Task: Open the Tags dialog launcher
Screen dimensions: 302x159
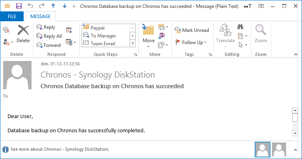Action: 210,55
